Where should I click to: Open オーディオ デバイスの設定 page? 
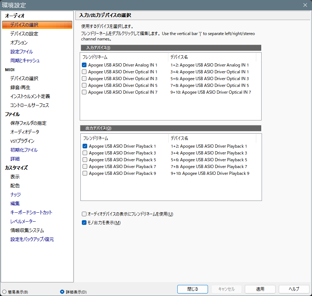point(24,34)
